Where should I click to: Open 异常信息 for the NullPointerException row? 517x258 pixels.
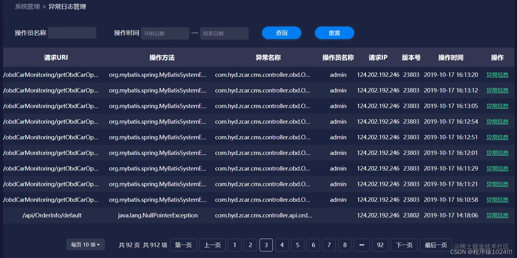[497, 215]
